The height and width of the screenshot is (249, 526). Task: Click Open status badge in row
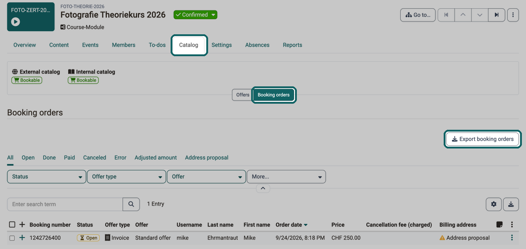89,238
